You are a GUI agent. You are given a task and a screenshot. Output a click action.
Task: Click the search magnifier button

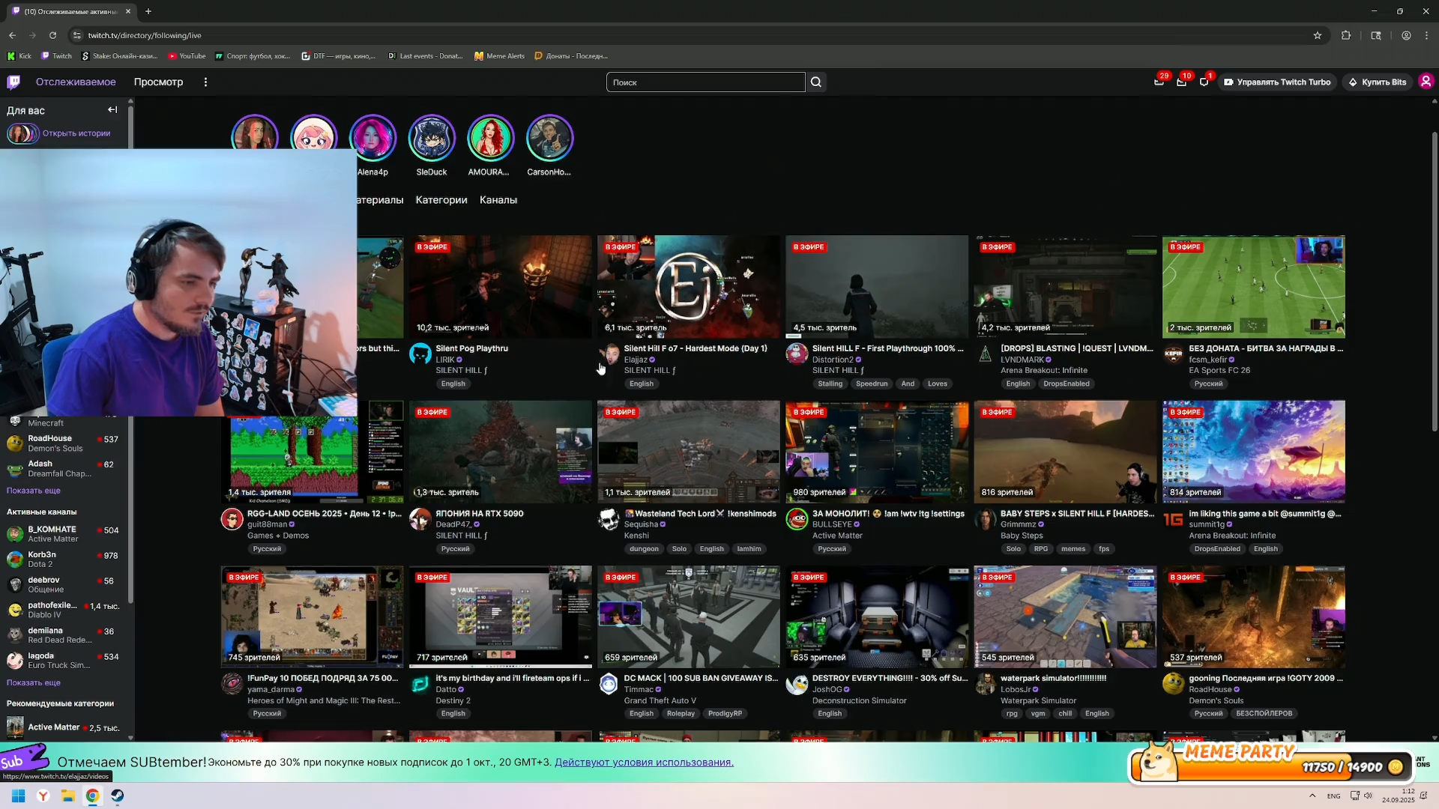(816, 82)
